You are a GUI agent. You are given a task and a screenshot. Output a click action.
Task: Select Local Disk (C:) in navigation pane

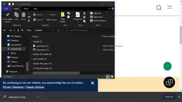16,66
